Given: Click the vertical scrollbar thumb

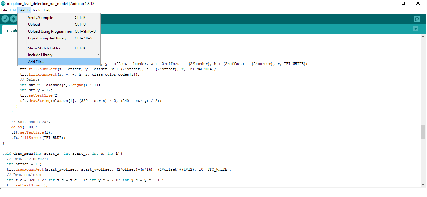Looking at the screenshot, I should click(423, 132).
